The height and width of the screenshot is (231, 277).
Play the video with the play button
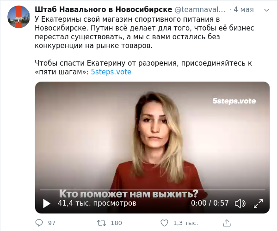click(x=47, y=203)
